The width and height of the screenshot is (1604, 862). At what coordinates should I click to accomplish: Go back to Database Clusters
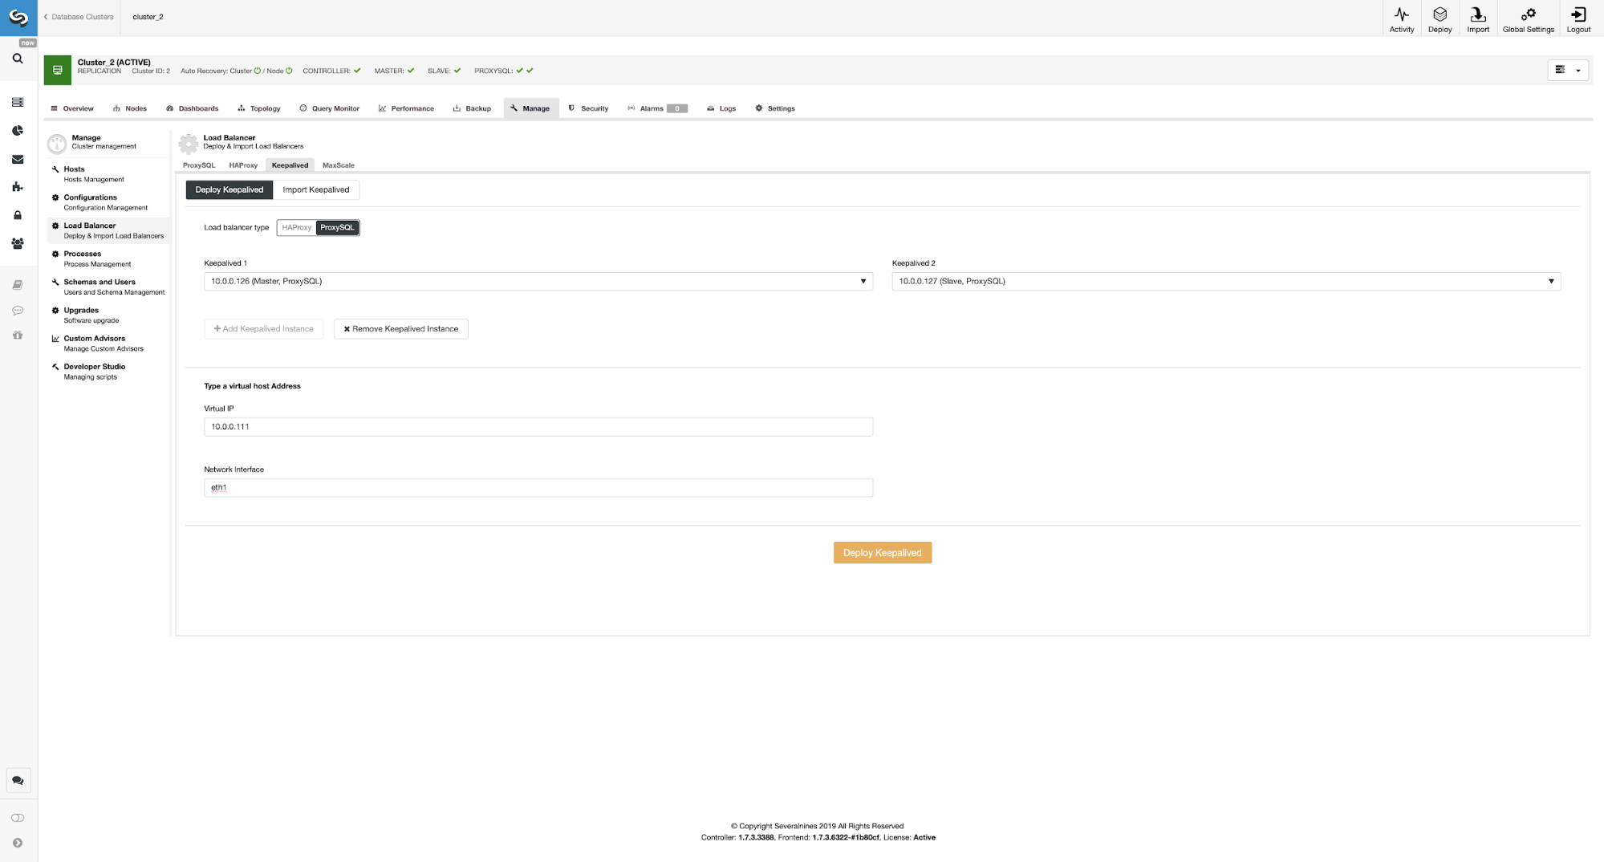[79, 17]
